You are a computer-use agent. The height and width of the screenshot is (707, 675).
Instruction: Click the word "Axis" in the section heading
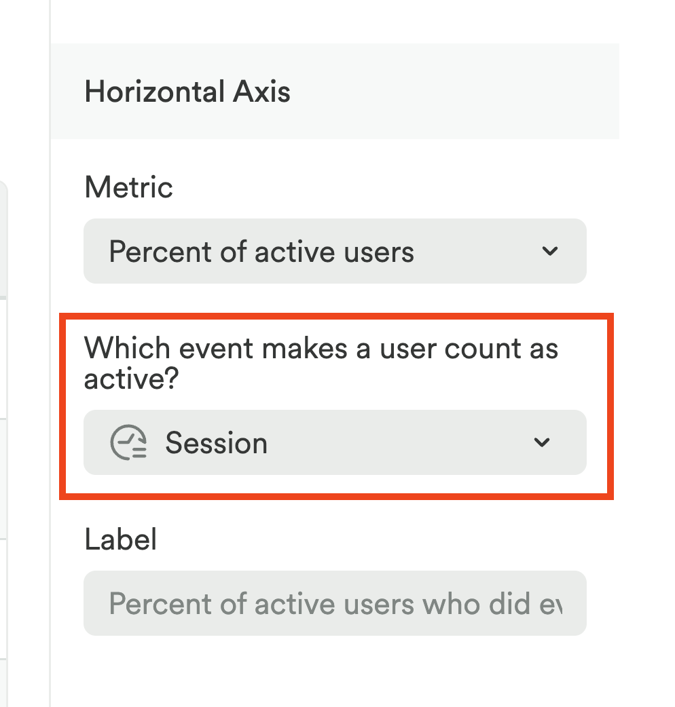(261, 92)
